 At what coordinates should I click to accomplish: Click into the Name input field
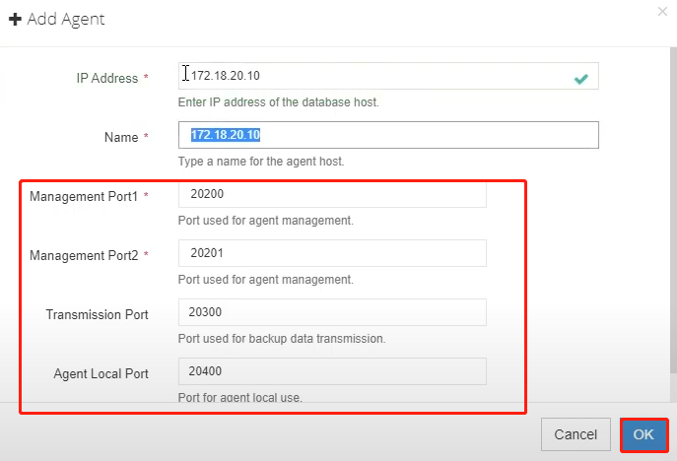pyautogui.click(x=388, y=135)
